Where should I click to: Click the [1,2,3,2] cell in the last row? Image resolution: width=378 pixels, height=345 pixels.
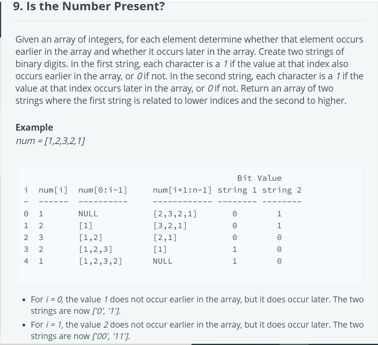tap(100, 261)
